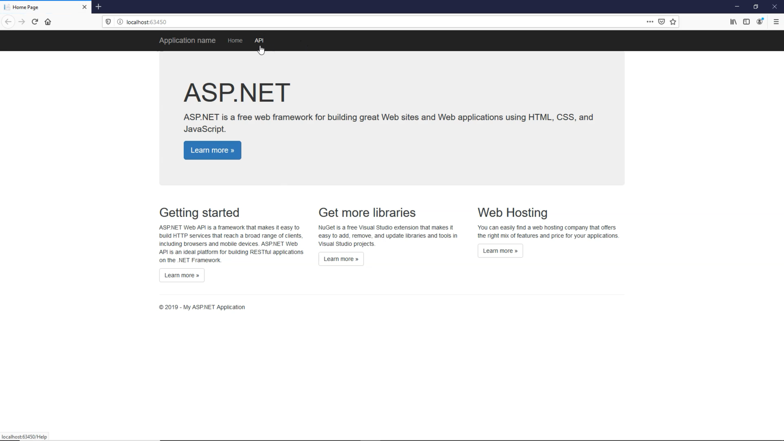Click the browser Forward arrow
The height and width of the screenshot is (441, 784).
click(x=21, y=22)
